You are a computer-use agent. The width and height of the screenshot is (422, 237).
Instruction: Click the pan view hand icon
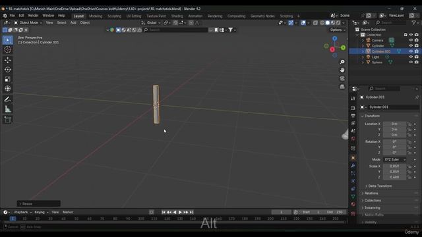[x=342, y=70]
